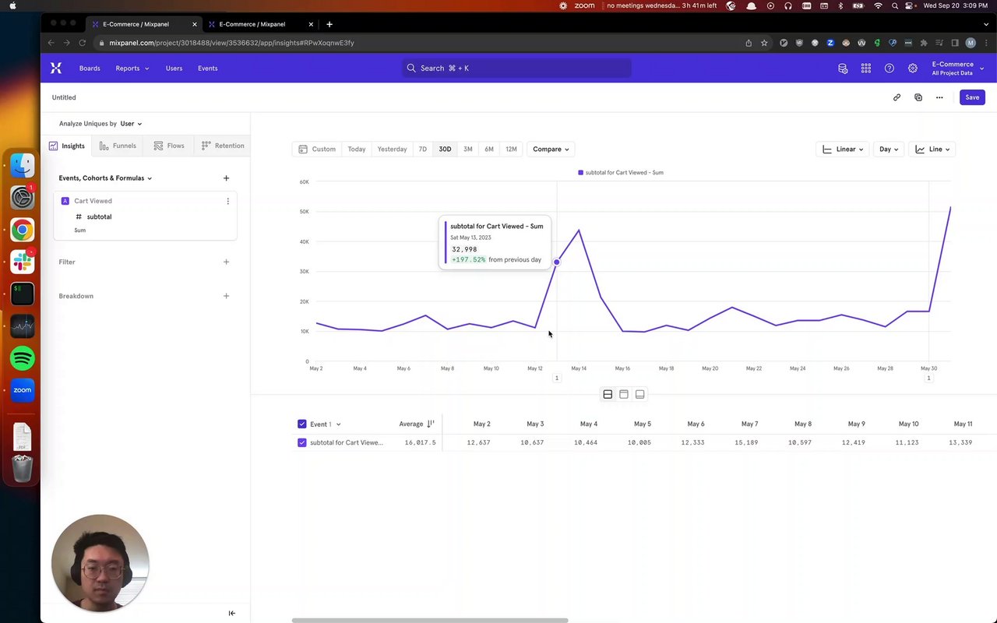Open the Line chart type dropdown
997x623 pixels.
point(932,150)
